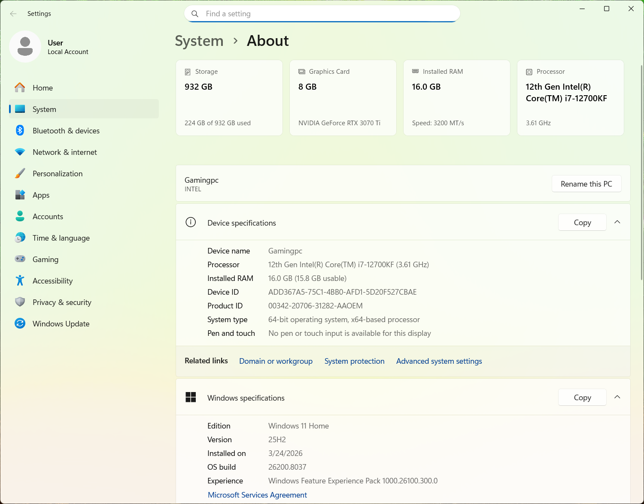
Task: Open Privacy & security shield icon
Action: (20, 302)
